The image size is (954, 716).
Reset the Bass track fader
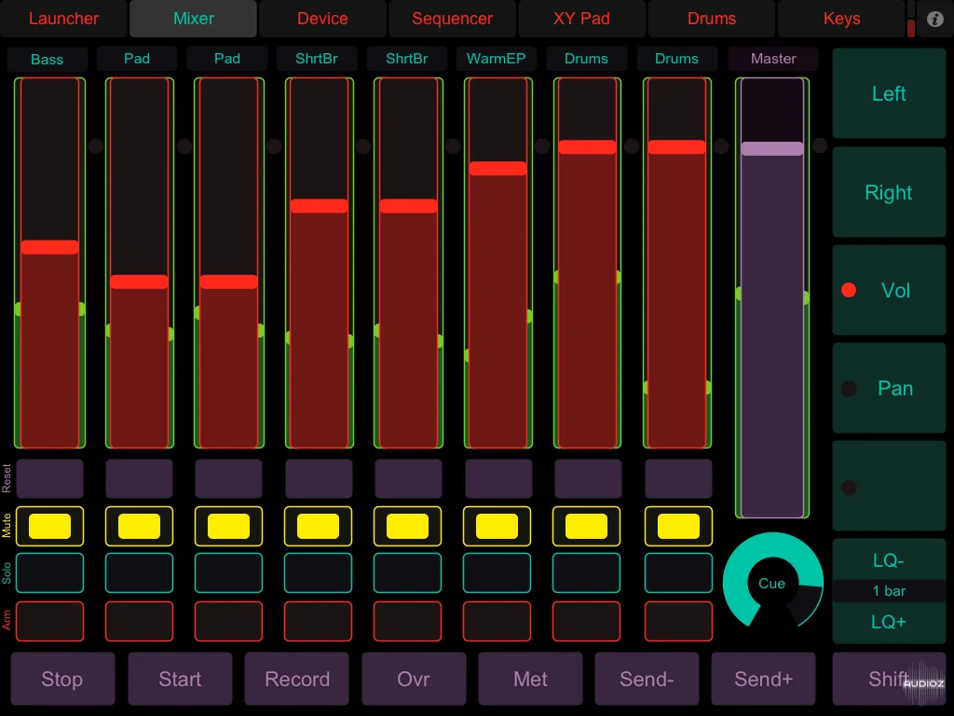50,478
